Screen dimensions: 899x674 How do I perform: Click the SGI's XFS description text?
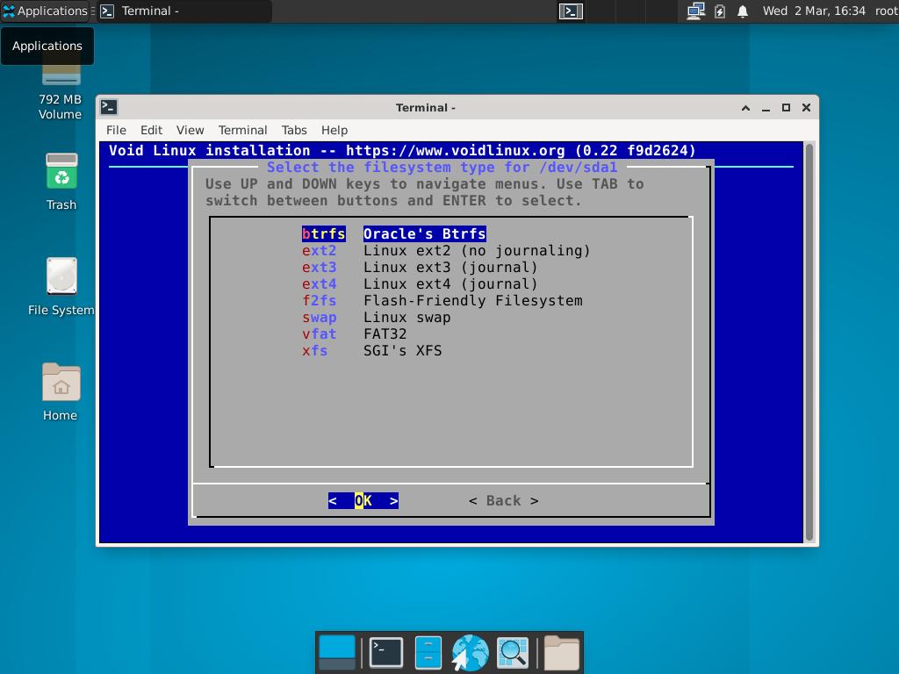[402, 350]
